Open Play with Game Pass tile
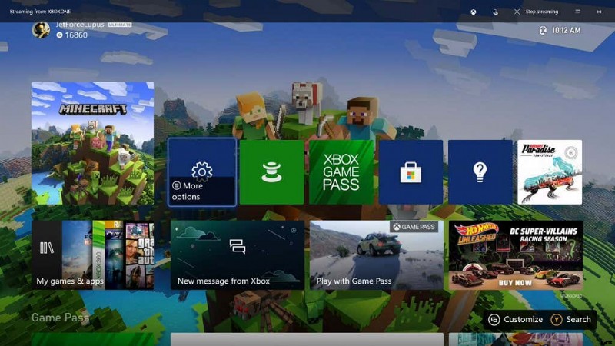The width and height of the screenshot is (615, 346). [376, 255]
